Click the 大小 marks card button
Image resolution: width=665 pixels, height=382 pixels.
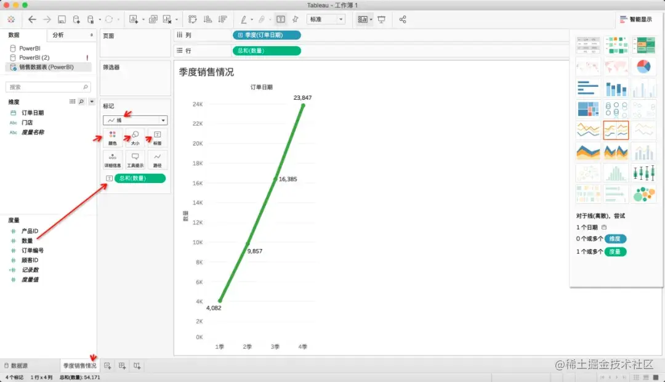point(135,138)
